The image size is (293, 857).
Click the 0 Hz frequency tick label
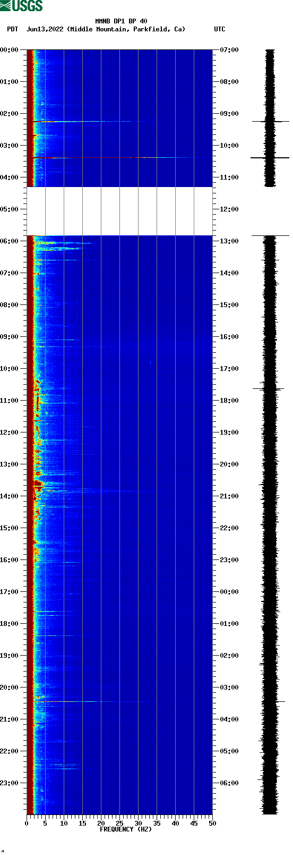[27, 824]
